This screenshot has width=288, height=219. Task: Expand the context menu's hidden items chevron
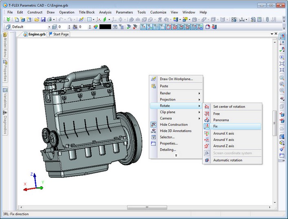(x=176, y=155)
